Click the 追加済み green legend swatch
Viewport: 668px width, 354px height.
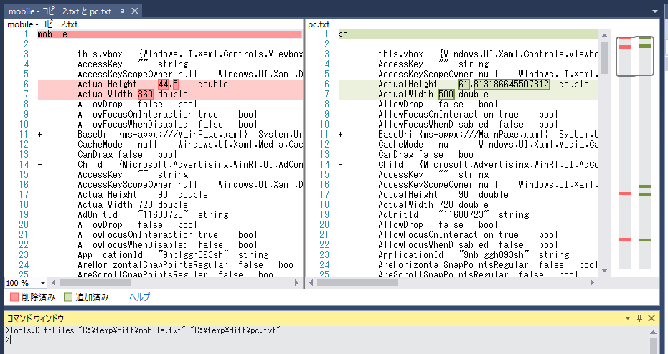point(68,297)
